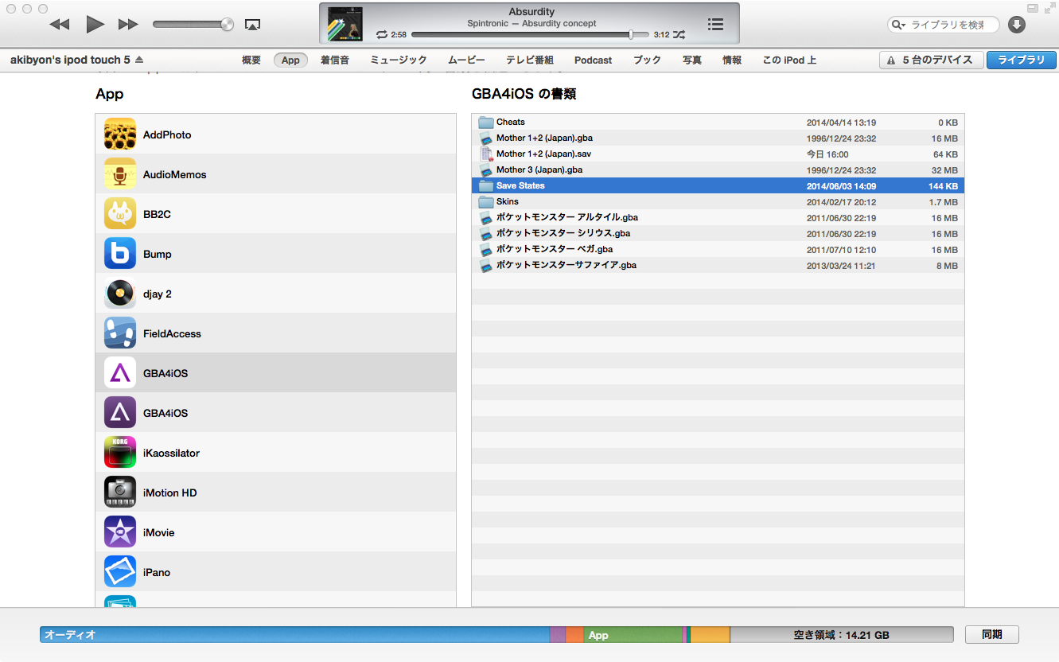Click the song title Absurdity
This screenshot has height=662, width=1059.
pyautogui.click(x=531, y=12)
